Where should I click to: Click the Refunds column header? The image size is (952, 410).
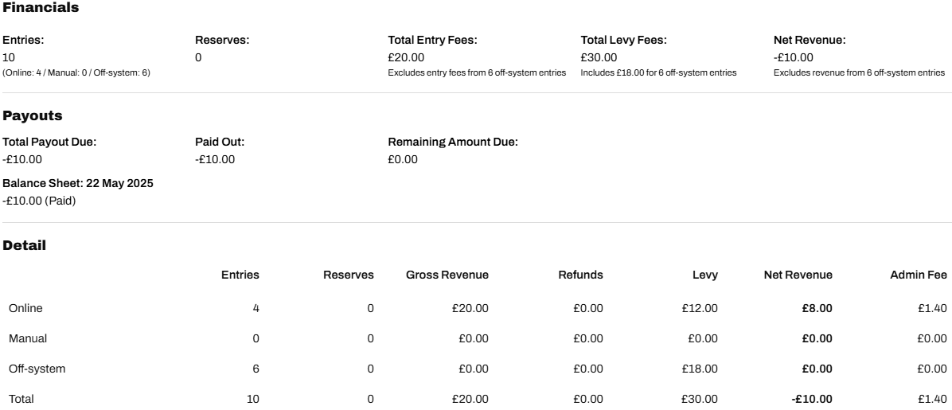point(580,275)
